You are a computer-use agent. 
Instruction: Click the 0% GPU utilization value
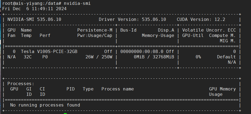click(x=198, y=57)
